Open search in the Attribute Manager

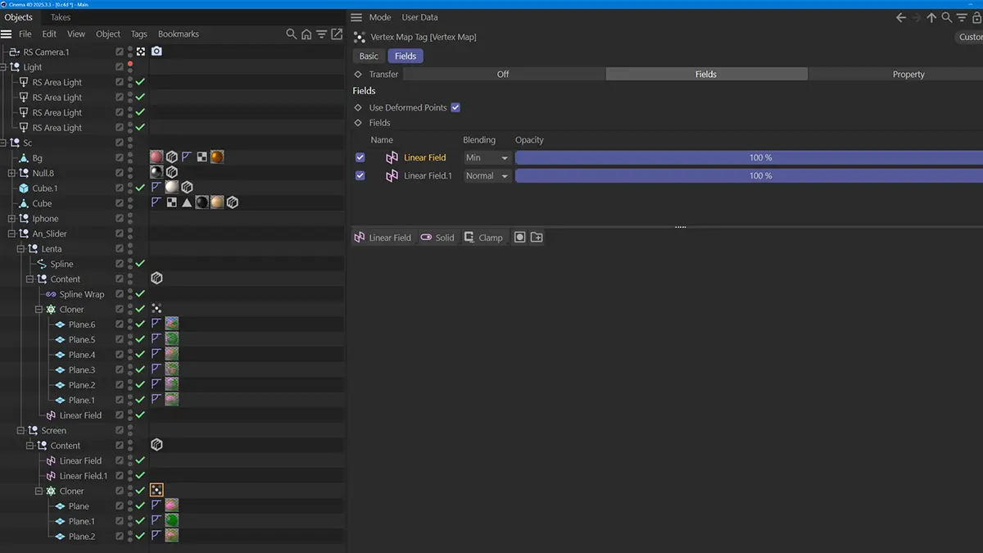[947, 17]
